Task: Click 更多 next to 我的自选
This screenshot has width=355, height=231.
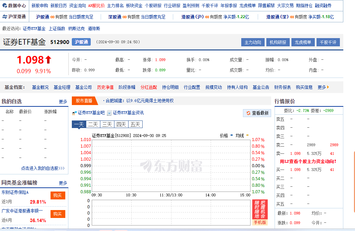Action: [63, 102]
